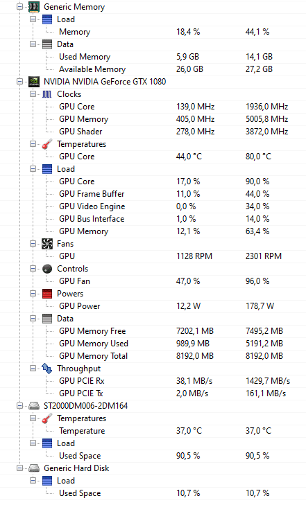Click the Fans fan icon
The width and height of the screenshot is (306, 505).
pyautogui.click(x=47, y=244)
